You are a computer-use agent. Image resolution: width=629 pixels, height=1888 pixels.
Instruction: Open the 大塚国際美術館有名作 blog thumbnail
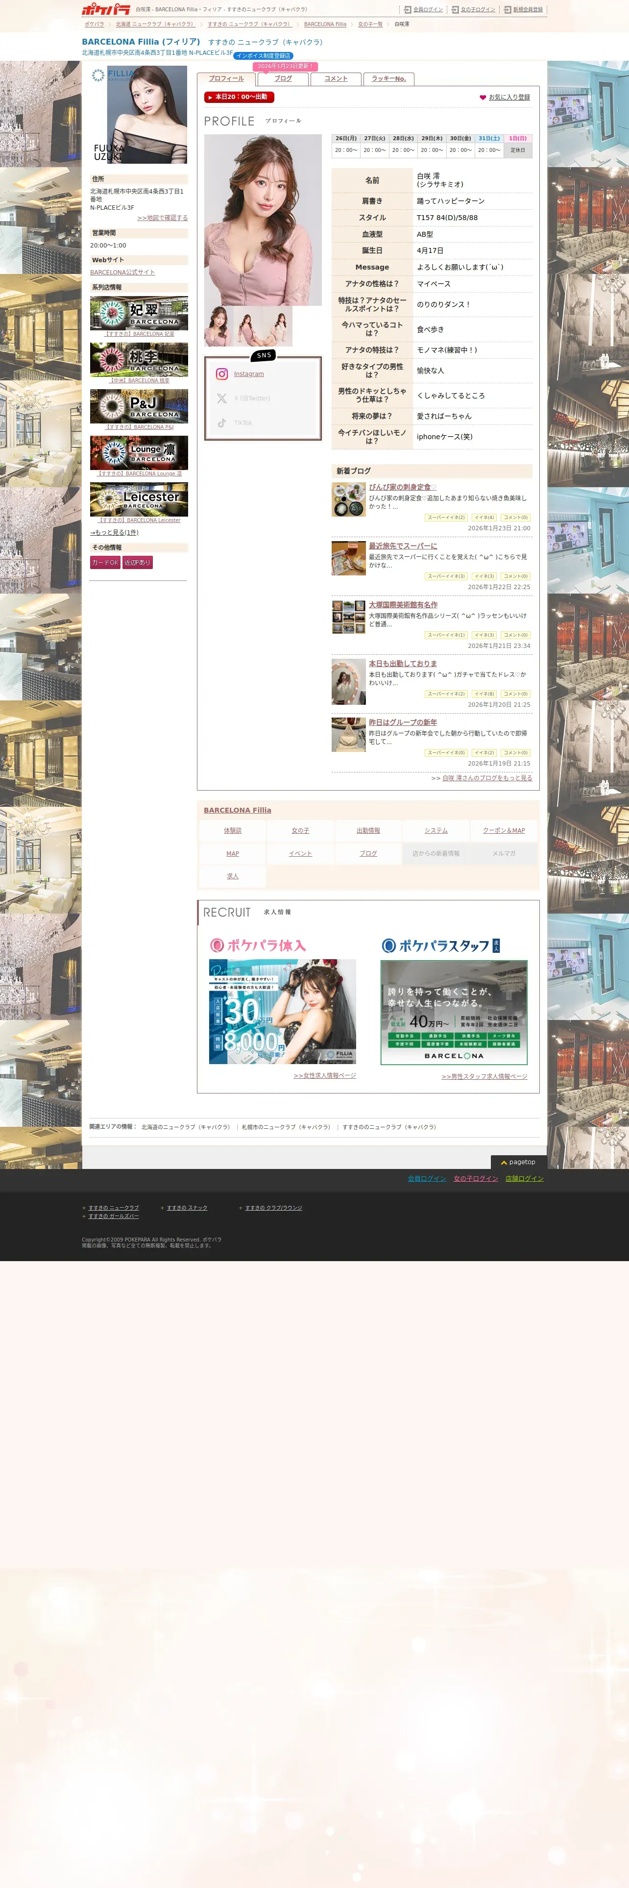[x=349, y=617]
